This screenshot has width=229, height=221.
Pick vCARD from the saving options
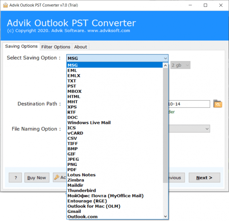click(115, 133)
